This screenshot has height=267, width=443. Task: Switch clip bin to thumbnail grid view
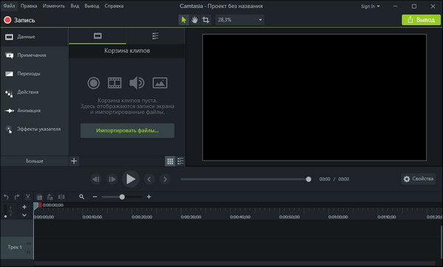click(170, 161)
